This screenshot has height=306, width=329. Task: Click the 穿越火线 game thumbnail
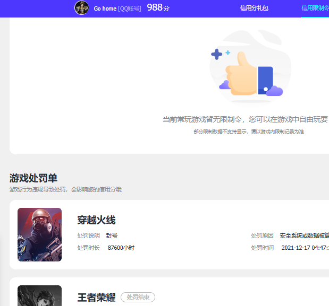coord(40,234)
